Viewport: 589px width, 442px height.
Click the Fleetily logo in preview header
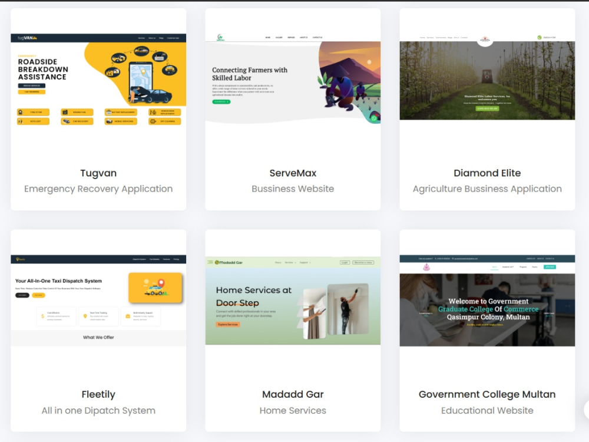[x=20, y=259]
